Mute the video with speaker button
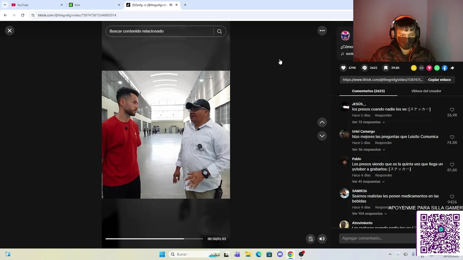 322,239
